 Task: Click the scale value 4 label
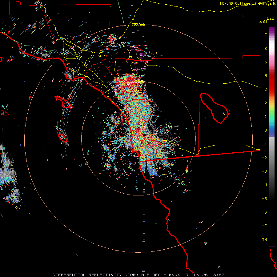click(x=266, y=76)
